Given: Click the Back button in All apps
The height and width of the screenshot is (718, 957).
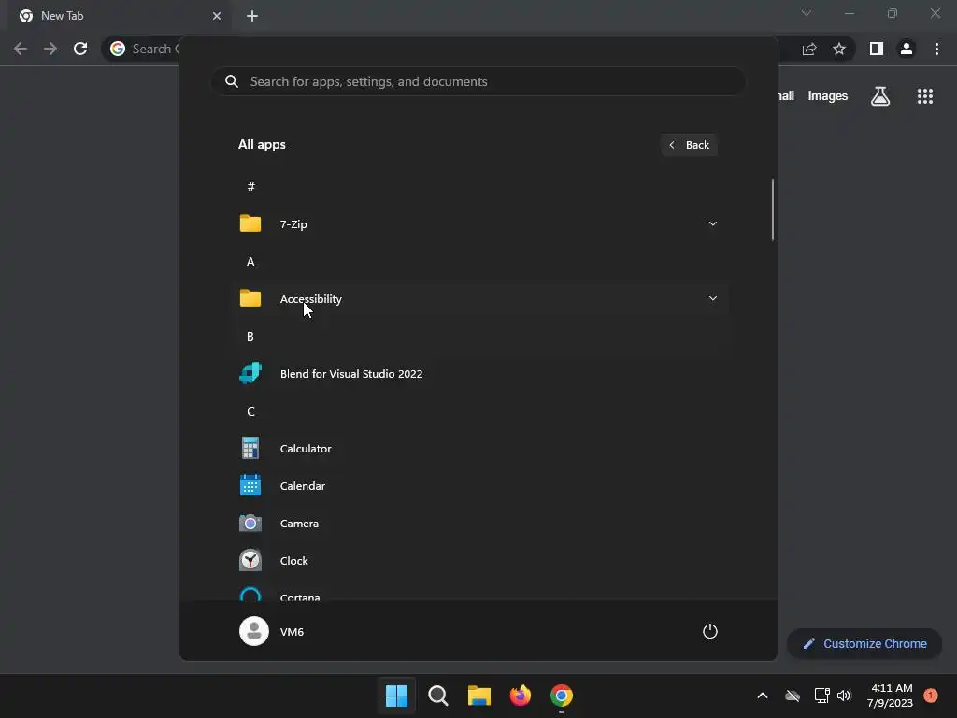Looking at the screenshot, I should (689, 145).
